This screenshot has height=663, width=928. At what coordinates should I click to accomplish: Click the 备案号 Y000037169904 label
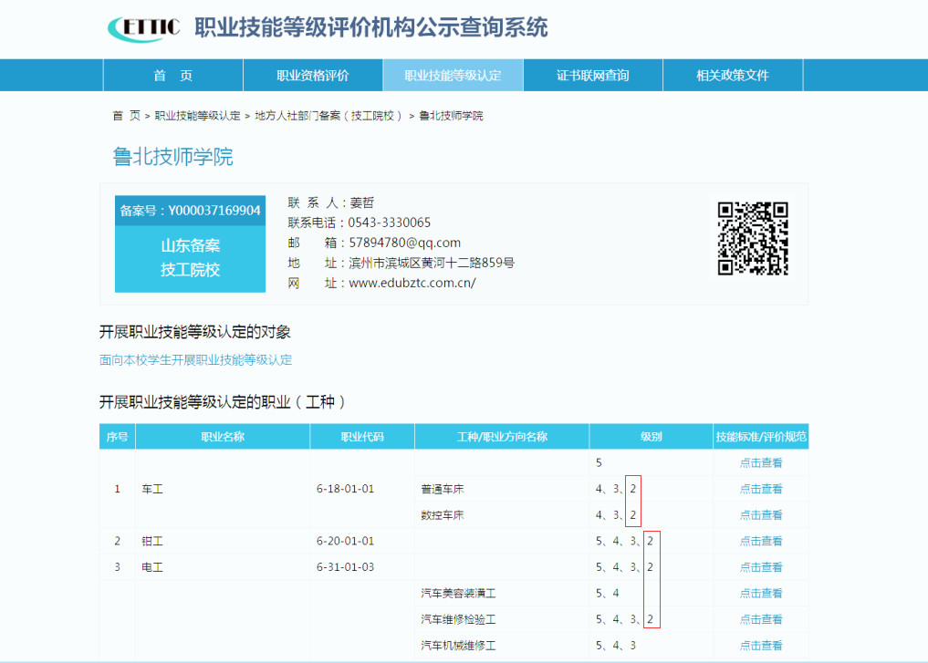190,211
